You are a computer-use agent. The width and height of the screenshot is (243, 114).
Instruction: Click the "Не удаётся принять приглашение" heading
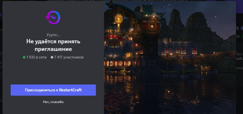53,45
